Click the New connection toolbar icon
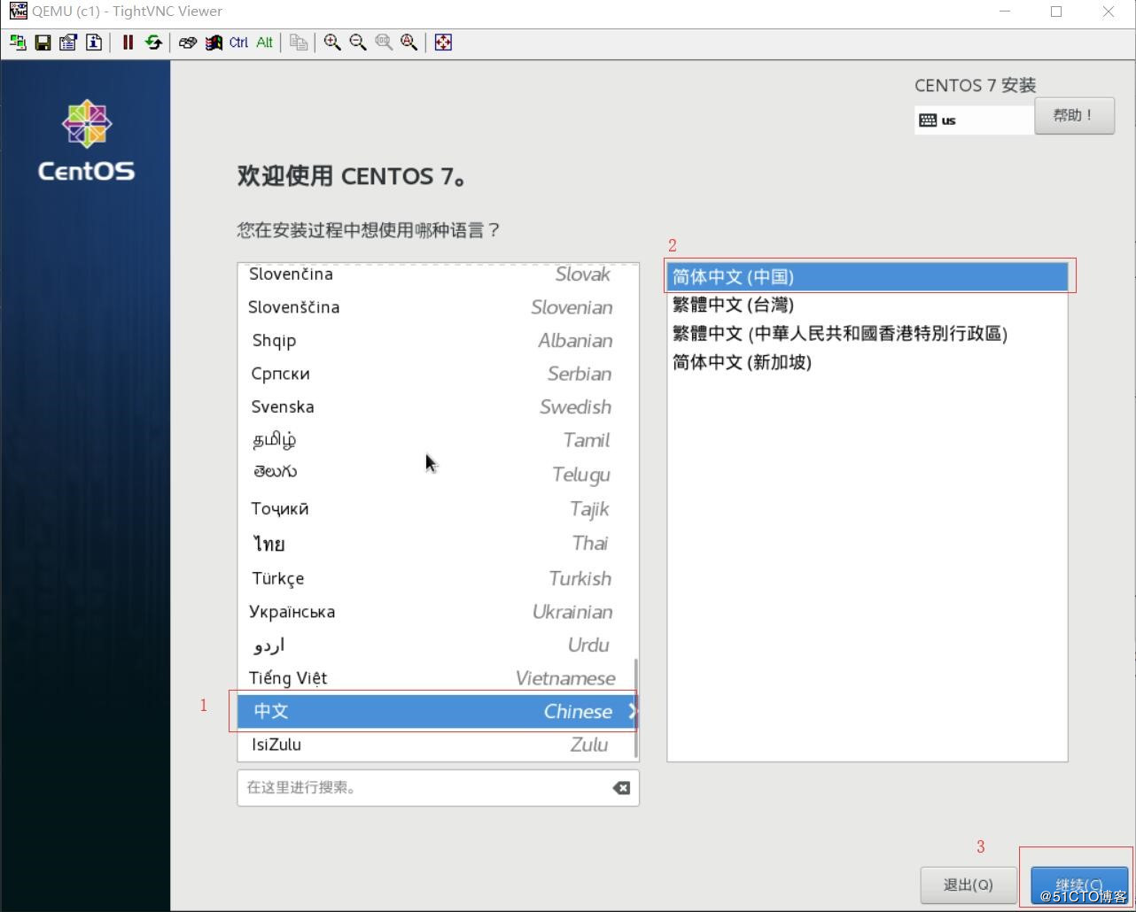Image resolution: width=1136 pixels, height=912 pixels. click(x=18, y=43)
